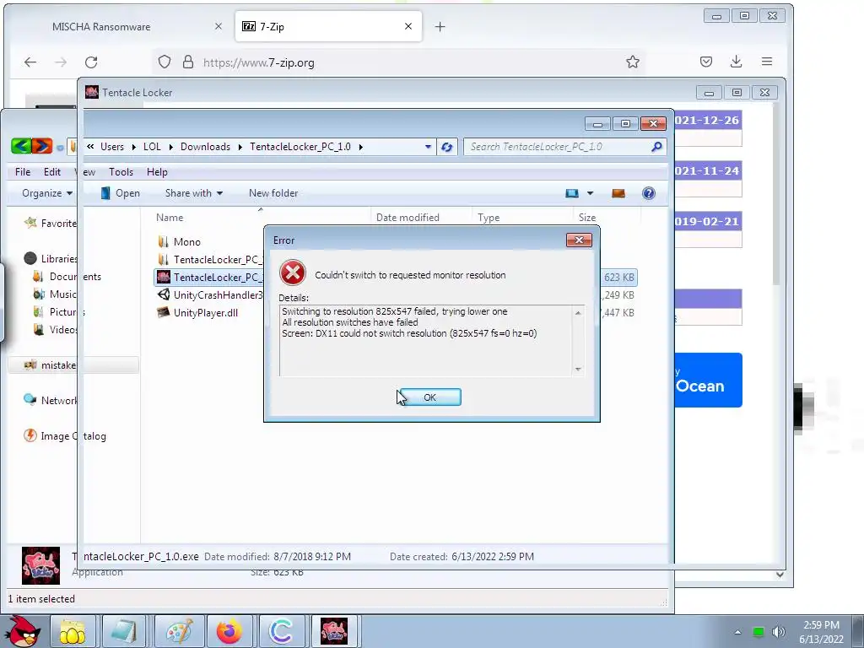Screen dimensions: 864x648
Task: Open Firefox from the taskbar
Action: (229, 631)
